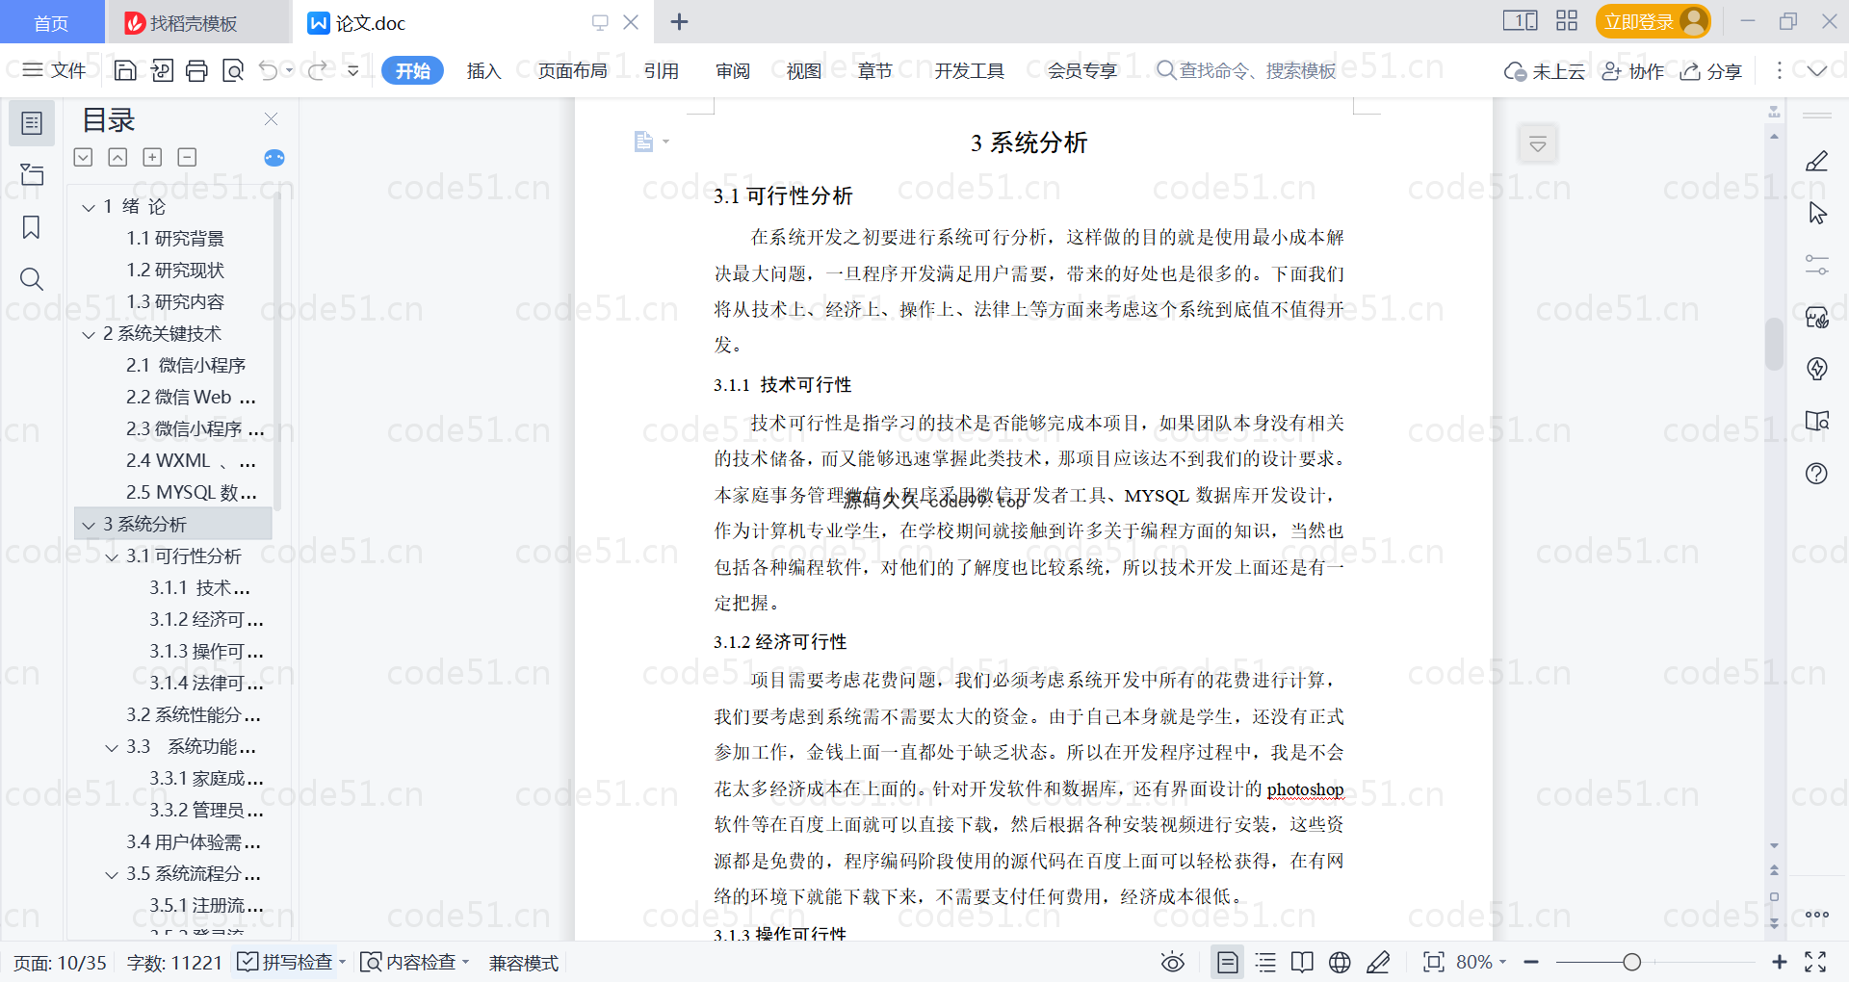Viewport: 1849px width, 982px height.
Task: Collapse the '3.1 可行性分析' outline node
Action: tap(112, 556)
